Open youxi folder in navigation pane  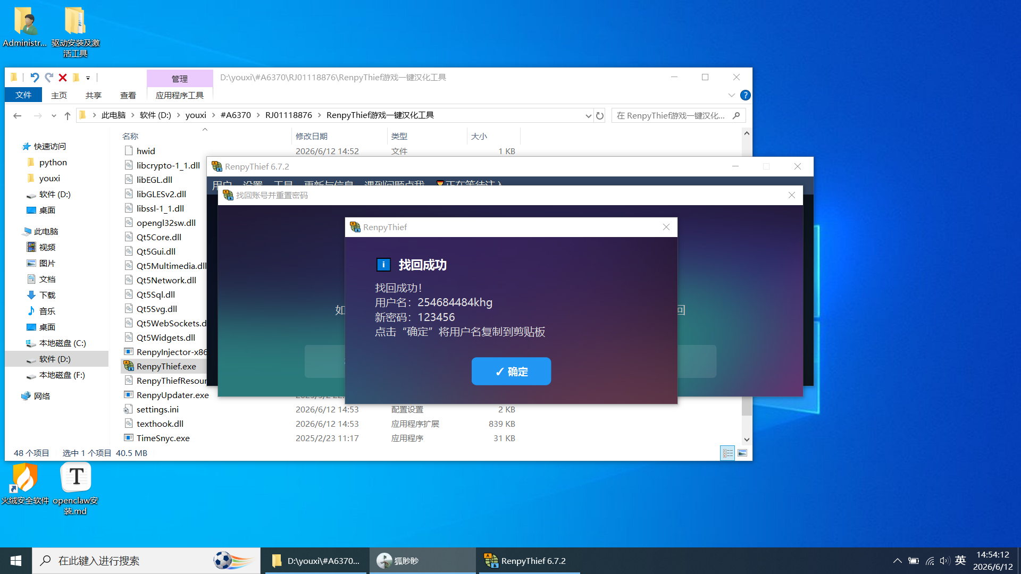pos(49,179)
